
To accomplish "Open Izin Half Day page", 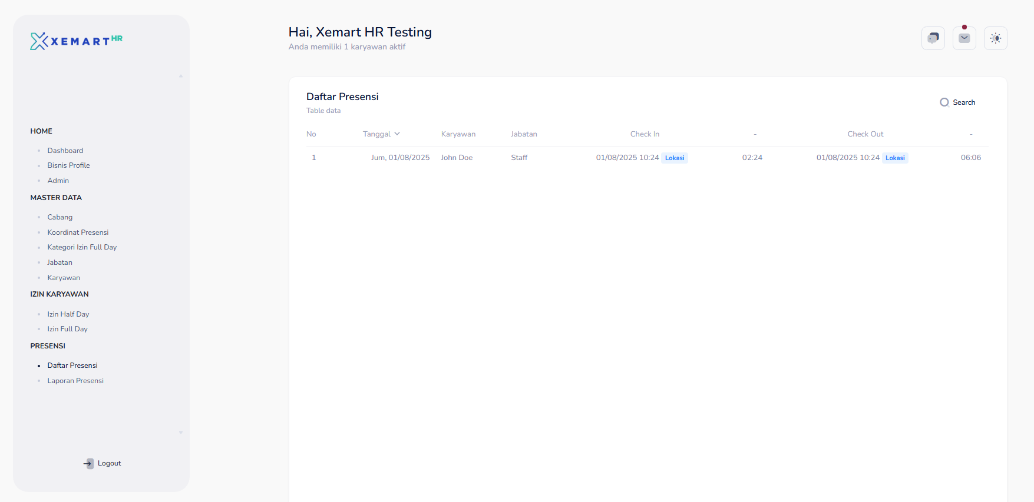I will click(68, 314).
